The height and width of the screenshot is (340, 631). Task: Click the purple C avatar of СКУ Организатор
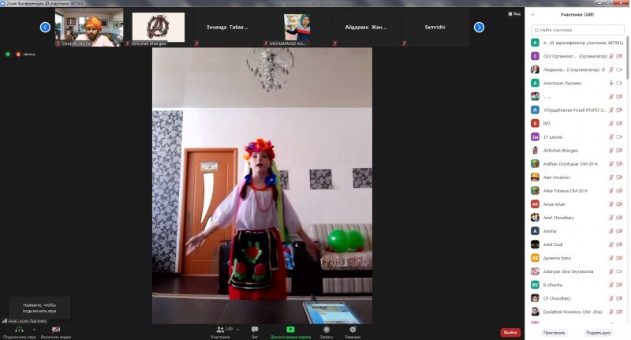[535, 56]
